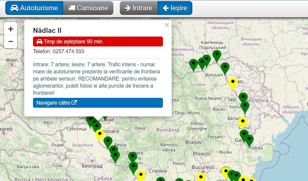Close the Nădlac II popup
Viewport: 308px width, 181px height.
click(x=167, y=25)
